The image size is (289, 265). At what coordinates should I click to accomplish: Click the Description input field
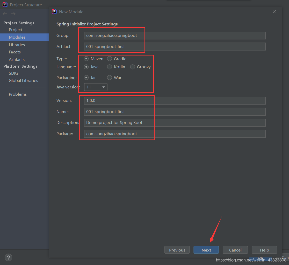point(175,123)
